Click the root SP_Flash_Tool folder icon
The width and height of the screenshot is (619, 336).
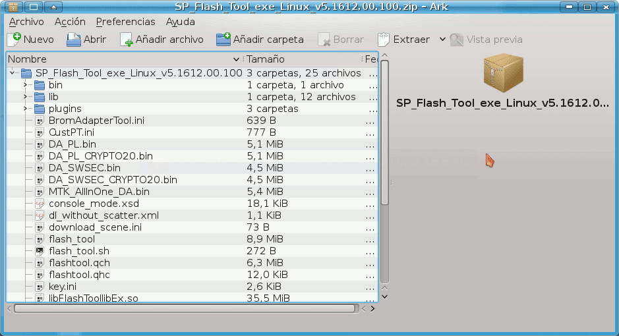click(26, 73)
